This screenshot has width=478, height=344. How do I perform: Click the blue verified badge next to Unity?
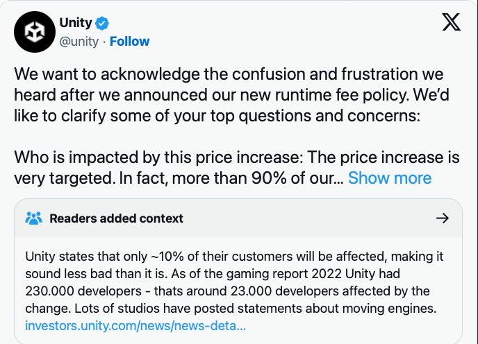point(102,24)
